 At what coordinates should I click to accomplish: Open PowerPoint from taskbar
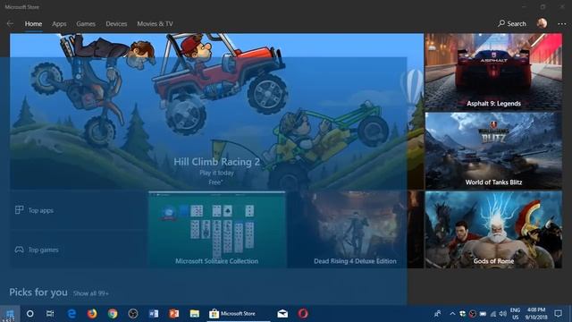(174, 314)
